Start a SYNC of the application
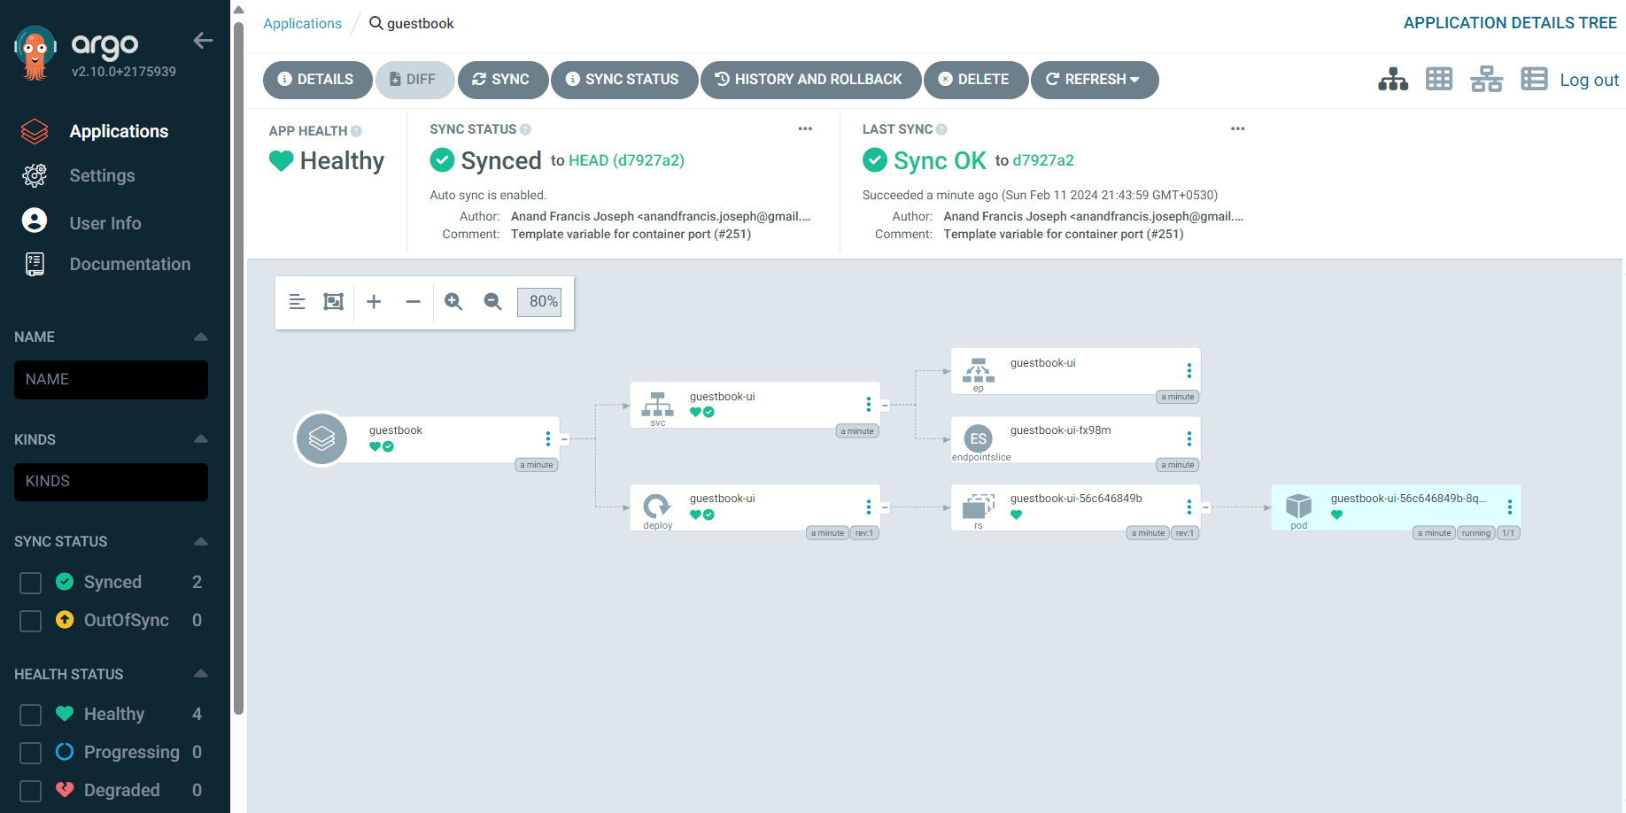This screenshot has height=813, width=1626. tap(502, 80)
